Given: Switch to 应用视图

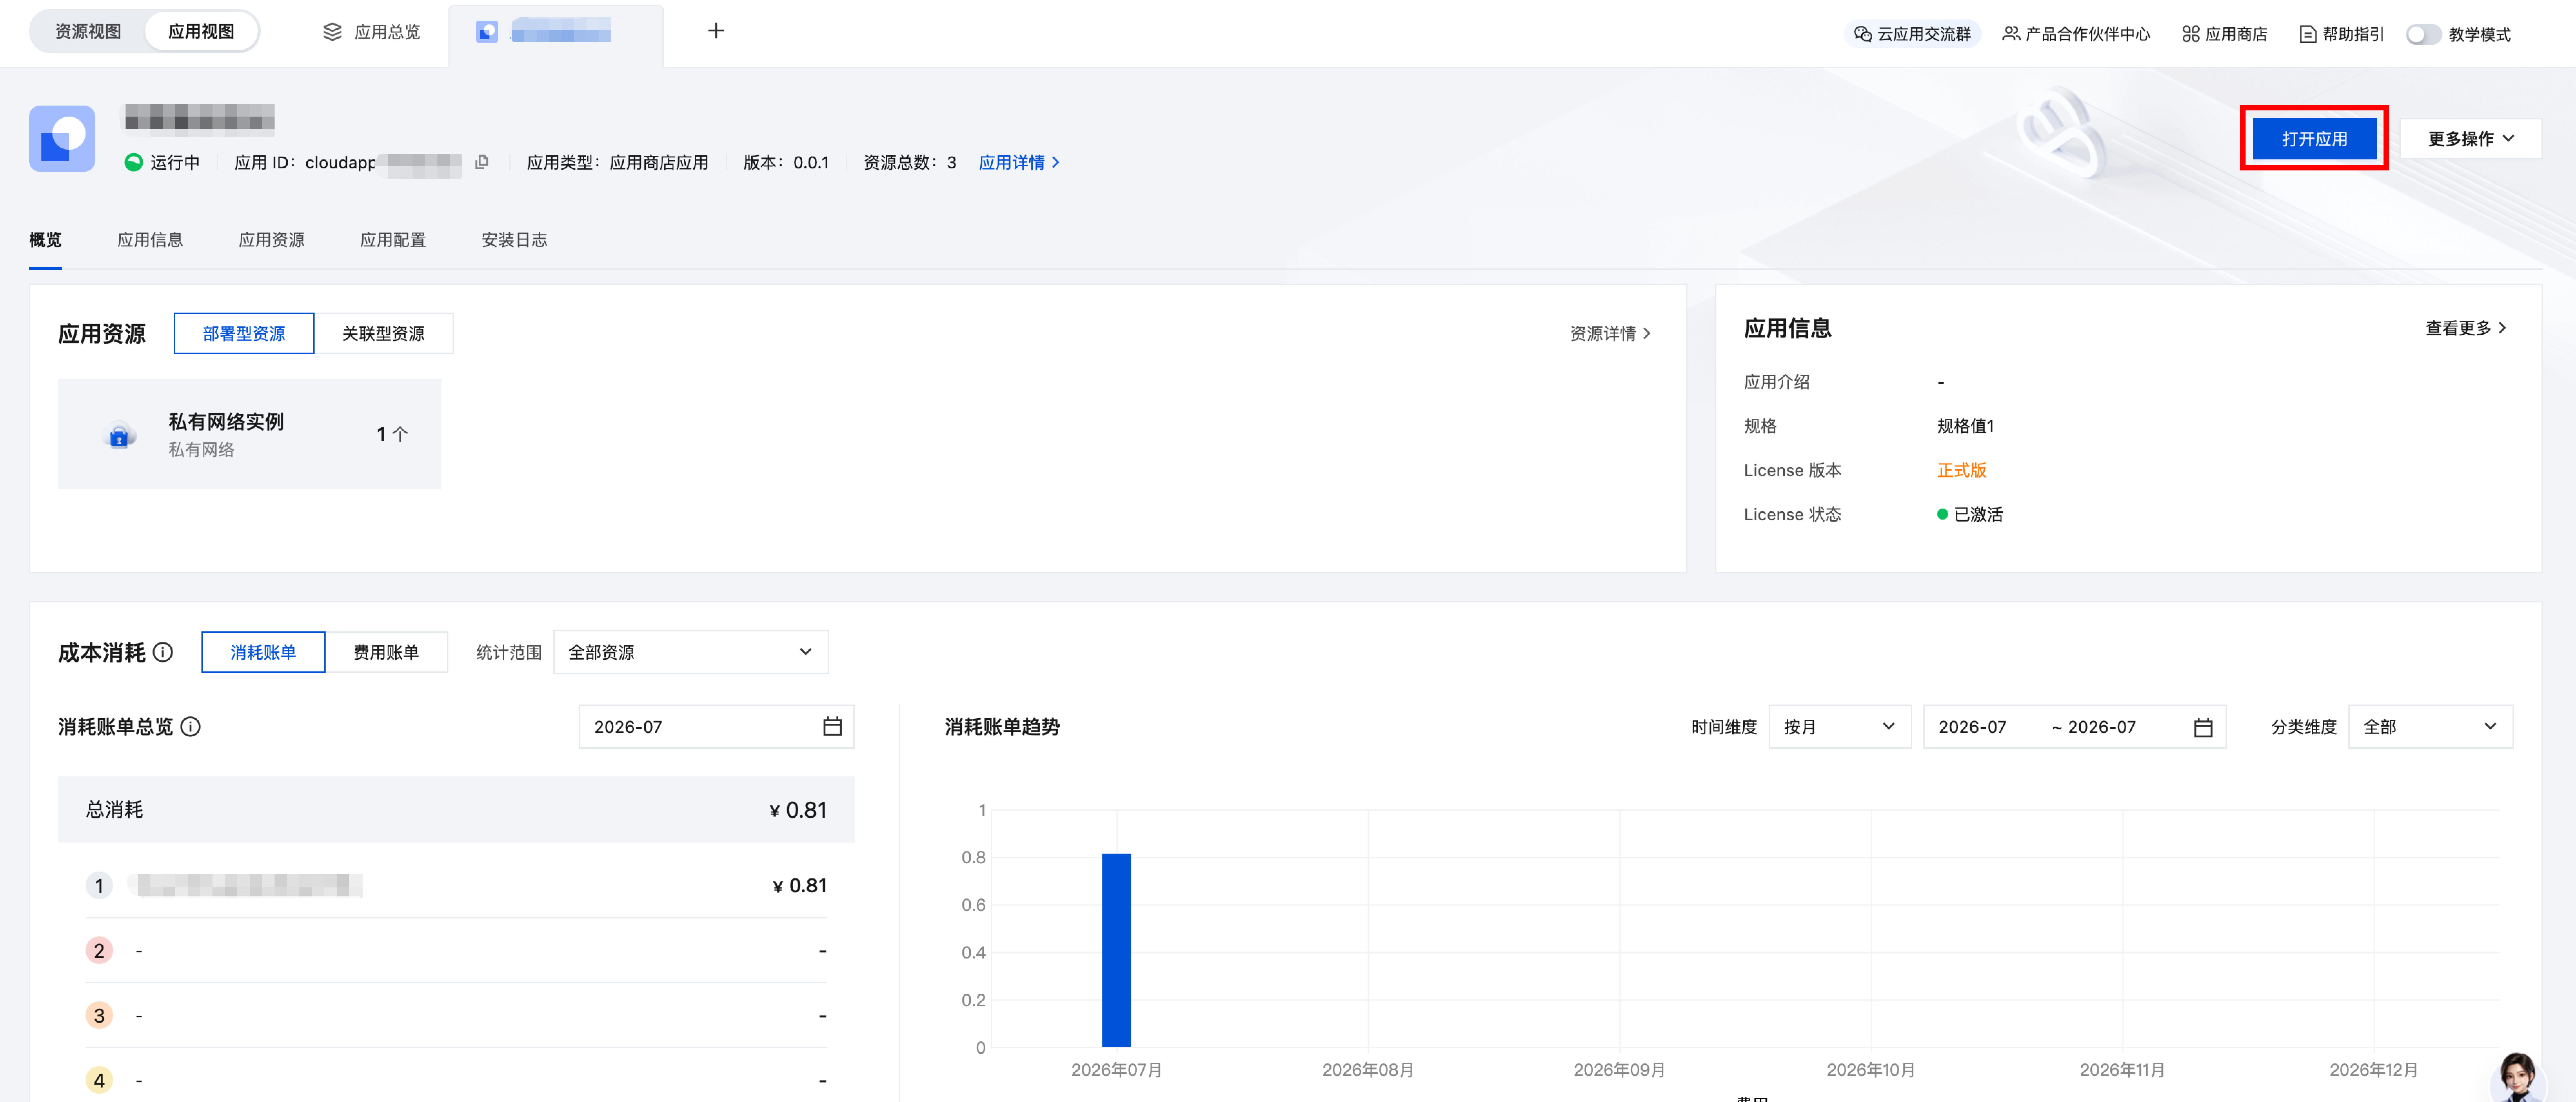Looking at the screenshot, I should click(x=201, y=32).
